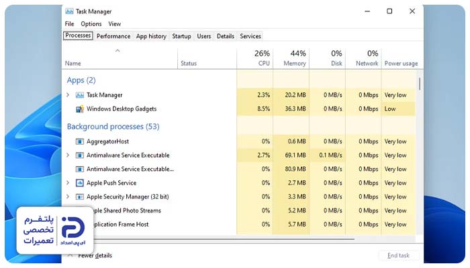Click the Apple Security Manager icon
This screenshot has height=268, width=470.
click(x=79, y=197)
